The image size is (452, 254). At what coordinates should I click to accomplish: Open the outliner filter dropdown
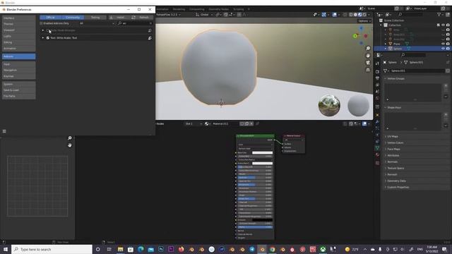pos(440,14)
